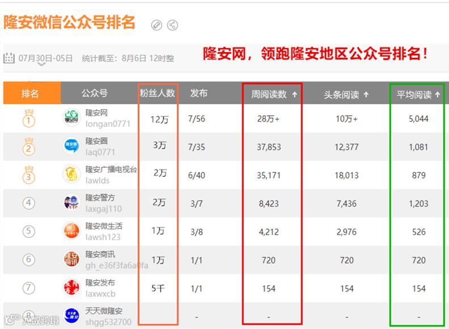This screenshot has height=329, width=449.
Task: Open the calendar icon for date range
Action: pos(9,58)
